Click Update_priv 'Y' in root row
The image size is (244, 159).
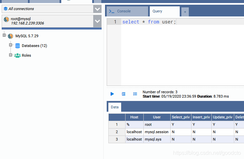tap(223, 124)
